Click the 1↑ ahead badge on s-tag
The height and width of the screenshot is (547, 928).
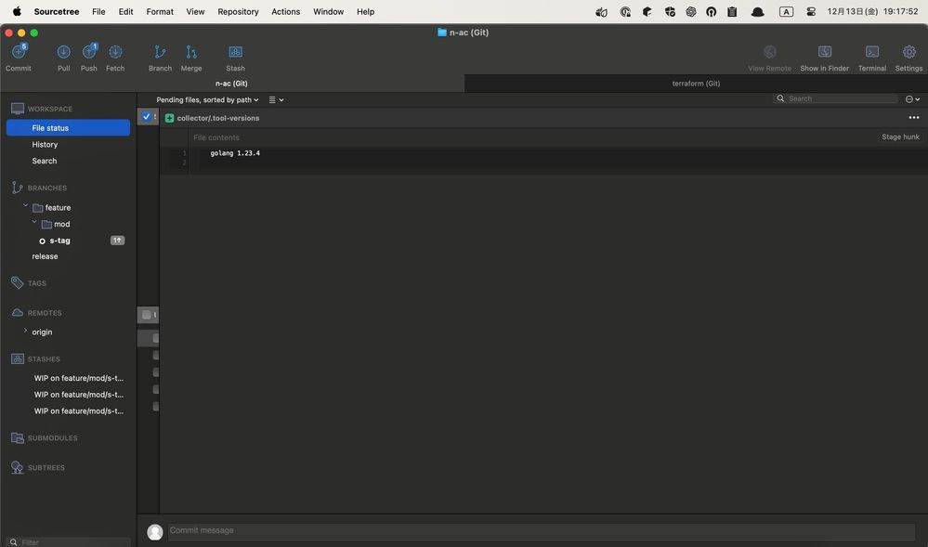(x=117, y=241)
